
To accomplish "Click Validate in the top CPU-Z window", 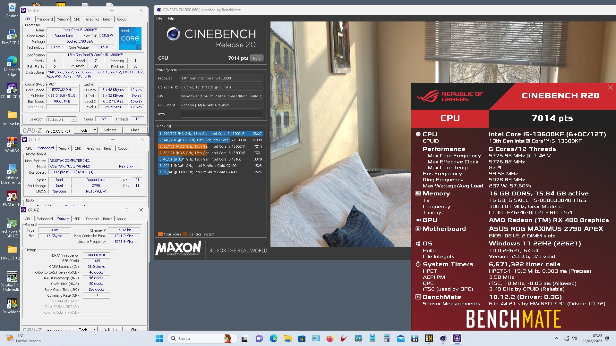I will coord(110,130).
